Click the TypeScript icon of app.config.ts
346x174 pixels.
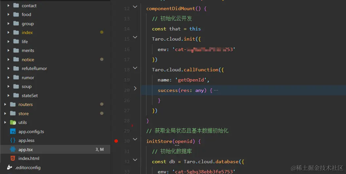[x=13, y=131]
